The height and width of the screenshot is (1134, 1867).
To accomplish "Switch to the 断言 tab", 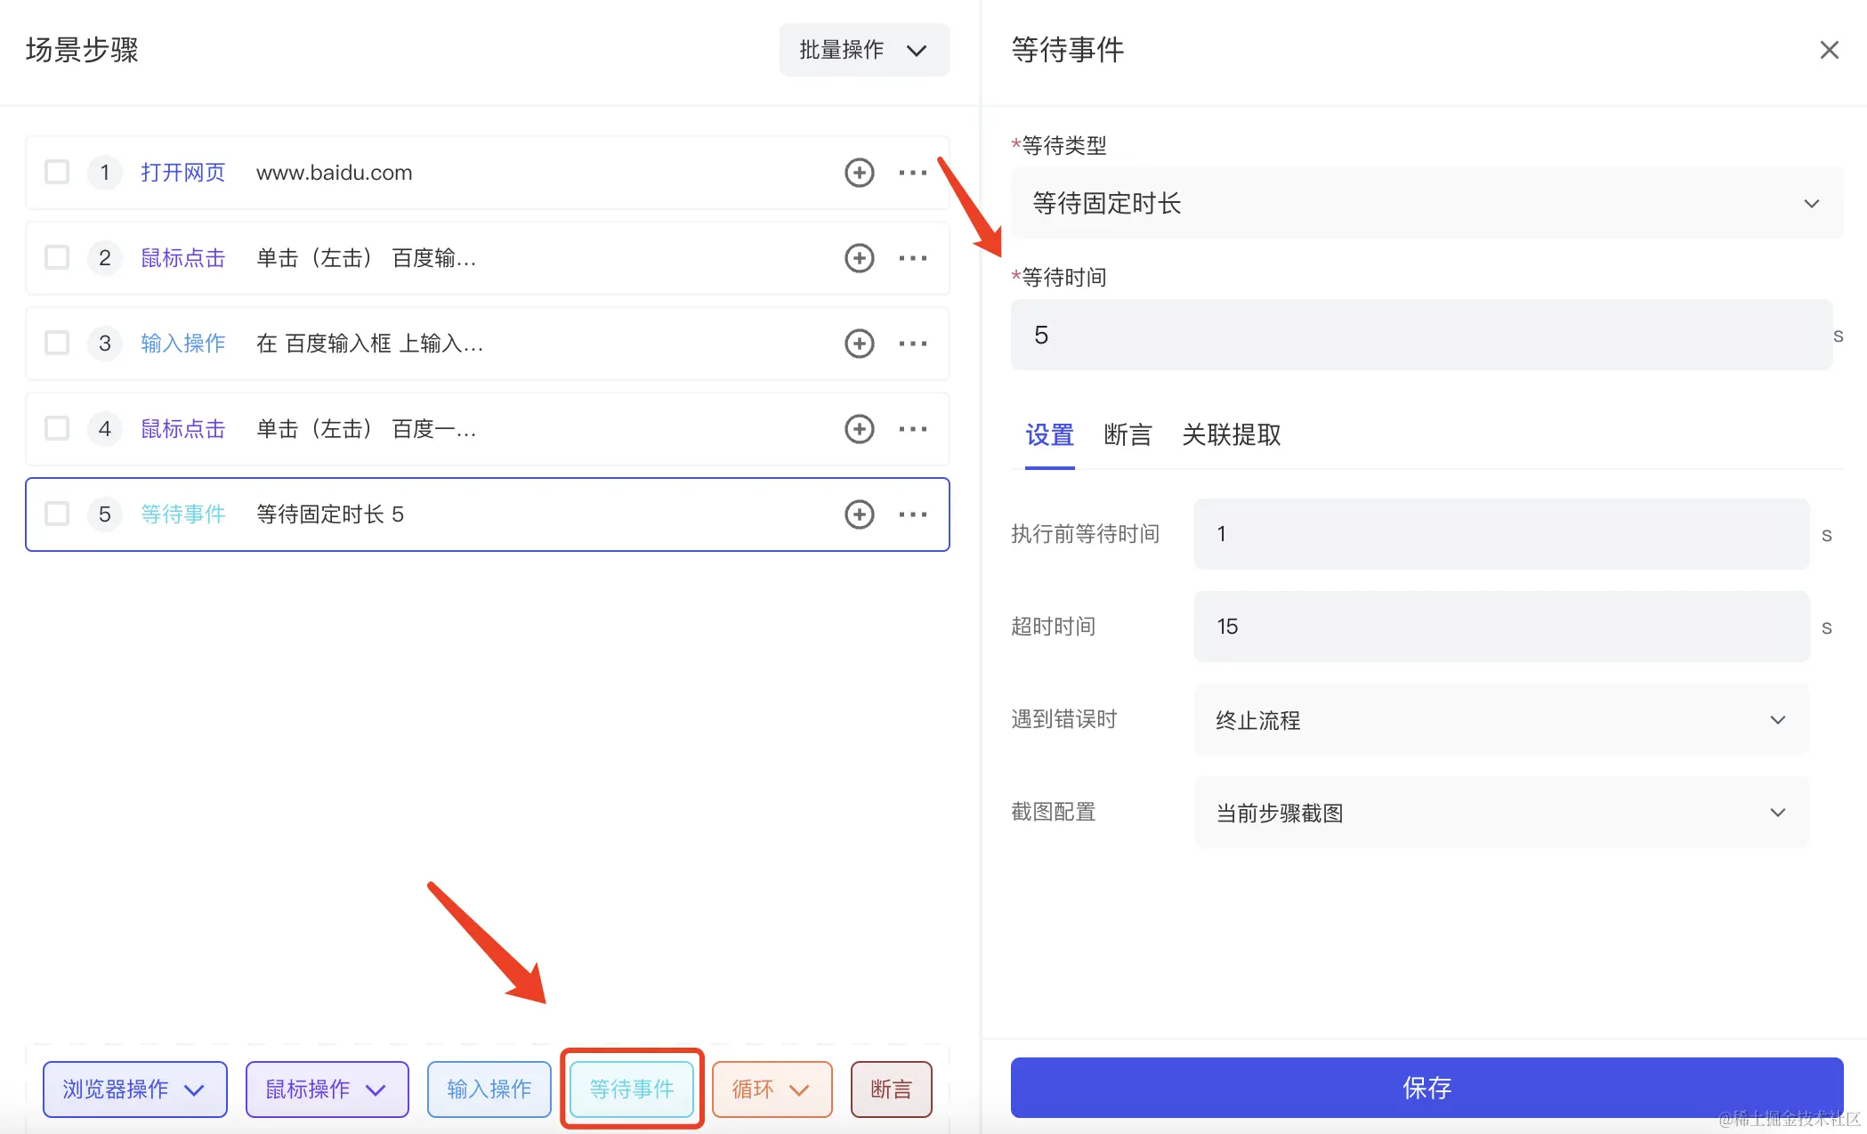I will 1127,435.
